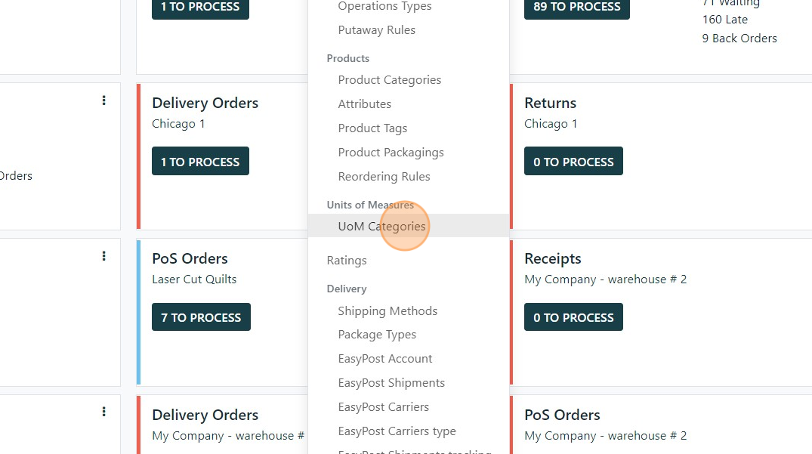Open the Attributes menu entry

point(364,103)
